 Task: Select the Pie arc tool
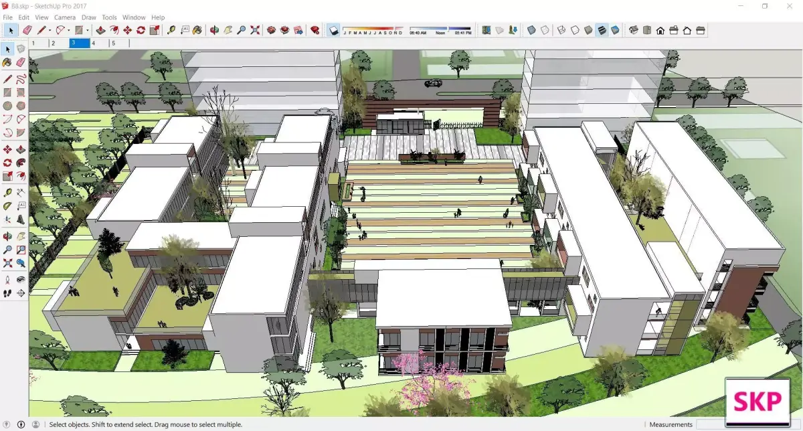click(x=21, y=133)
